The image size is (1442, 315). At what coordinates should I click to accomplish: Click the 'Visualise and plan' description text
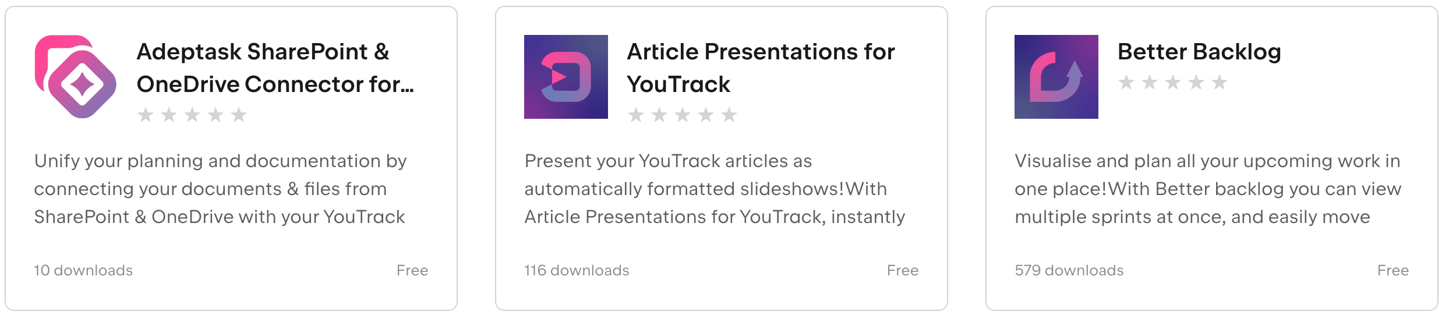1207,189
